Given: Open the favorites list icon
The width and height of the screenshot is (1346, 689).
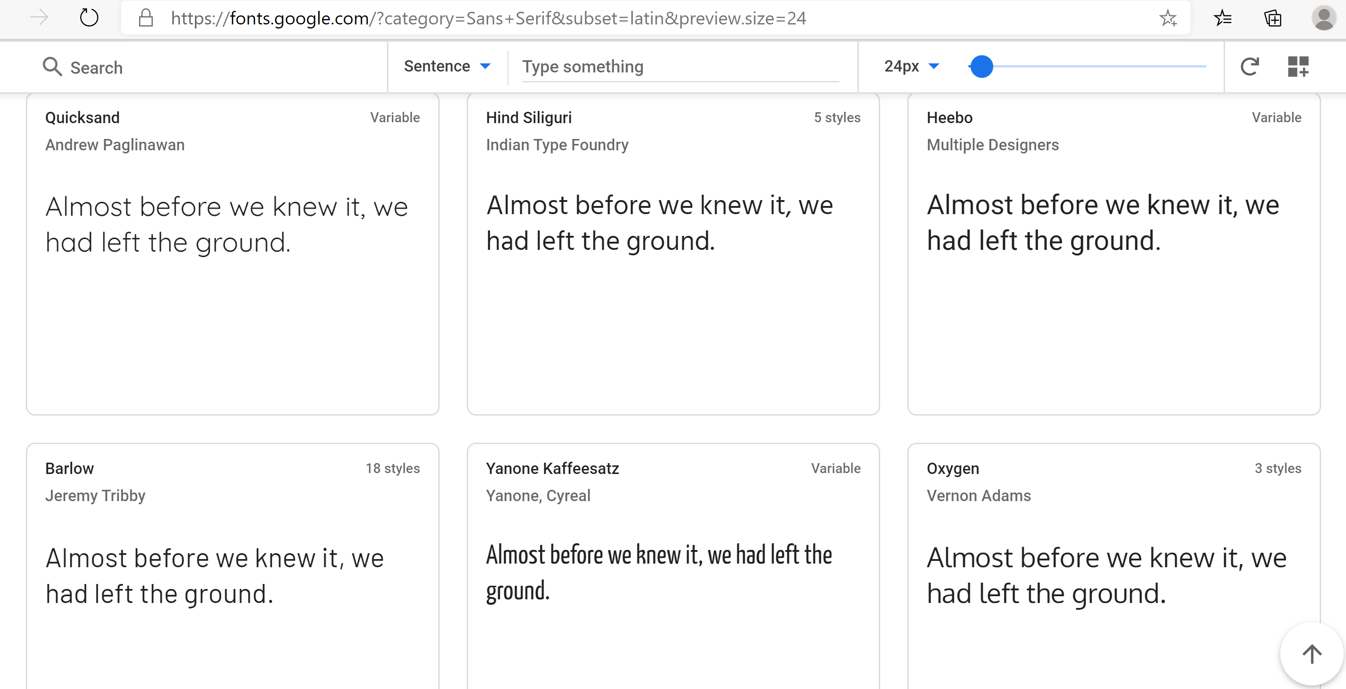Looking at the screenshot, I should point(1222,18).
